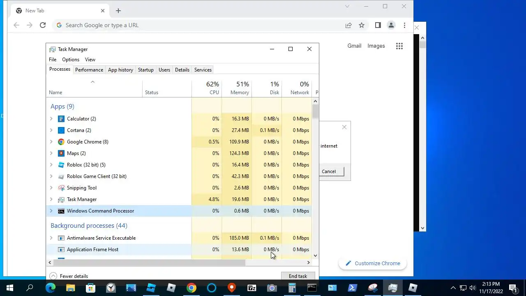Click the Antimalware Service Executable icon
Viewport: 526px width, 296px height.
(x=61, y=238)
